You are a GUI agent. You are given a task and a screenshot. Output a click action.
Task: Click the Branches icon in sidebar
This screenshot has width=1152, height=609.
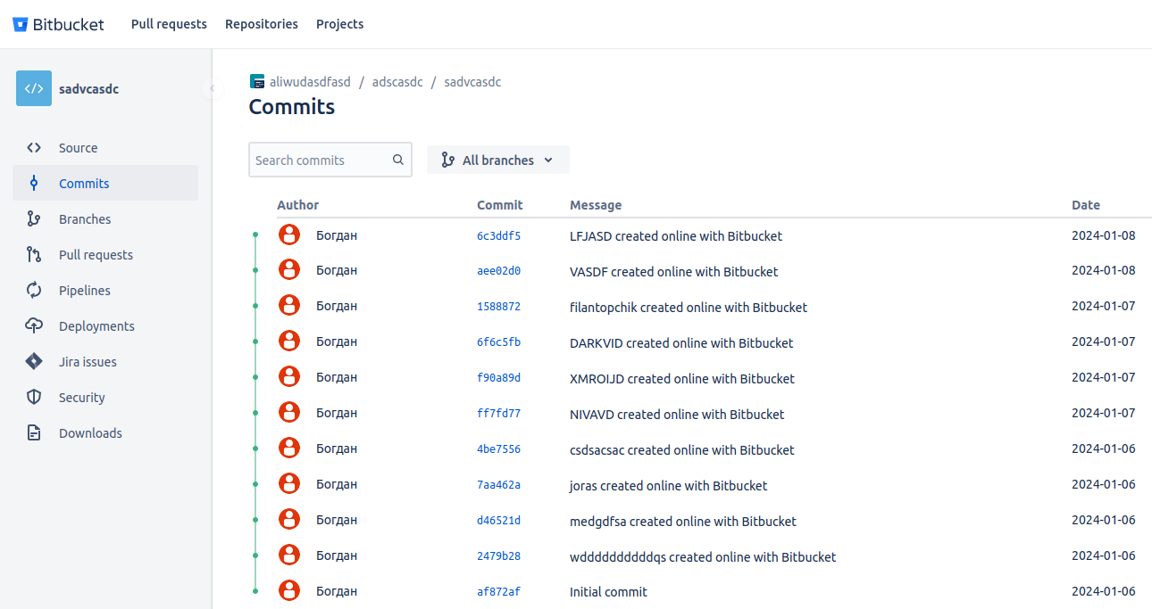tap(34, 219)
